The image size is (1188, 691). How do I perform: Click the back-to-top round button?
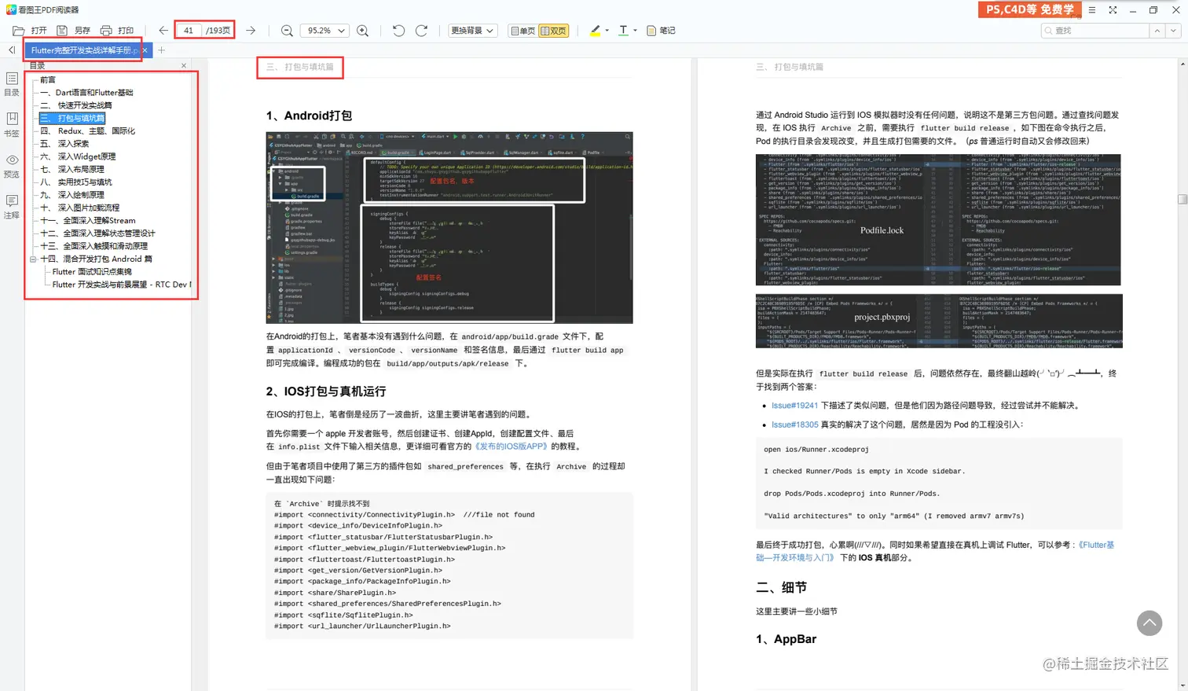pyautogui.click(x=1149, y=623)
